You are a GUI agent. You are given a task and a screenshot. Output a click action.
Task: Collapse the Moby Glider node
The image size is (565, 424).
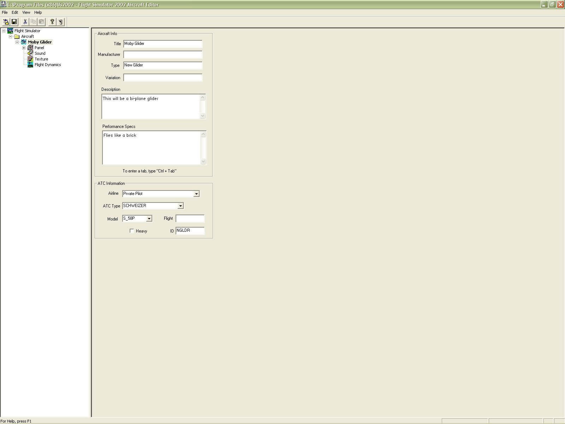[17, 42]
